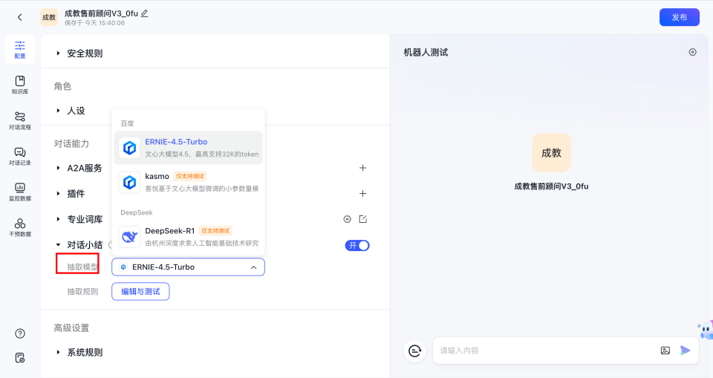Click the 成教售前顾问V3_0fu title at the top
Screen dimensions: 713x378
[x=101, y=13]
